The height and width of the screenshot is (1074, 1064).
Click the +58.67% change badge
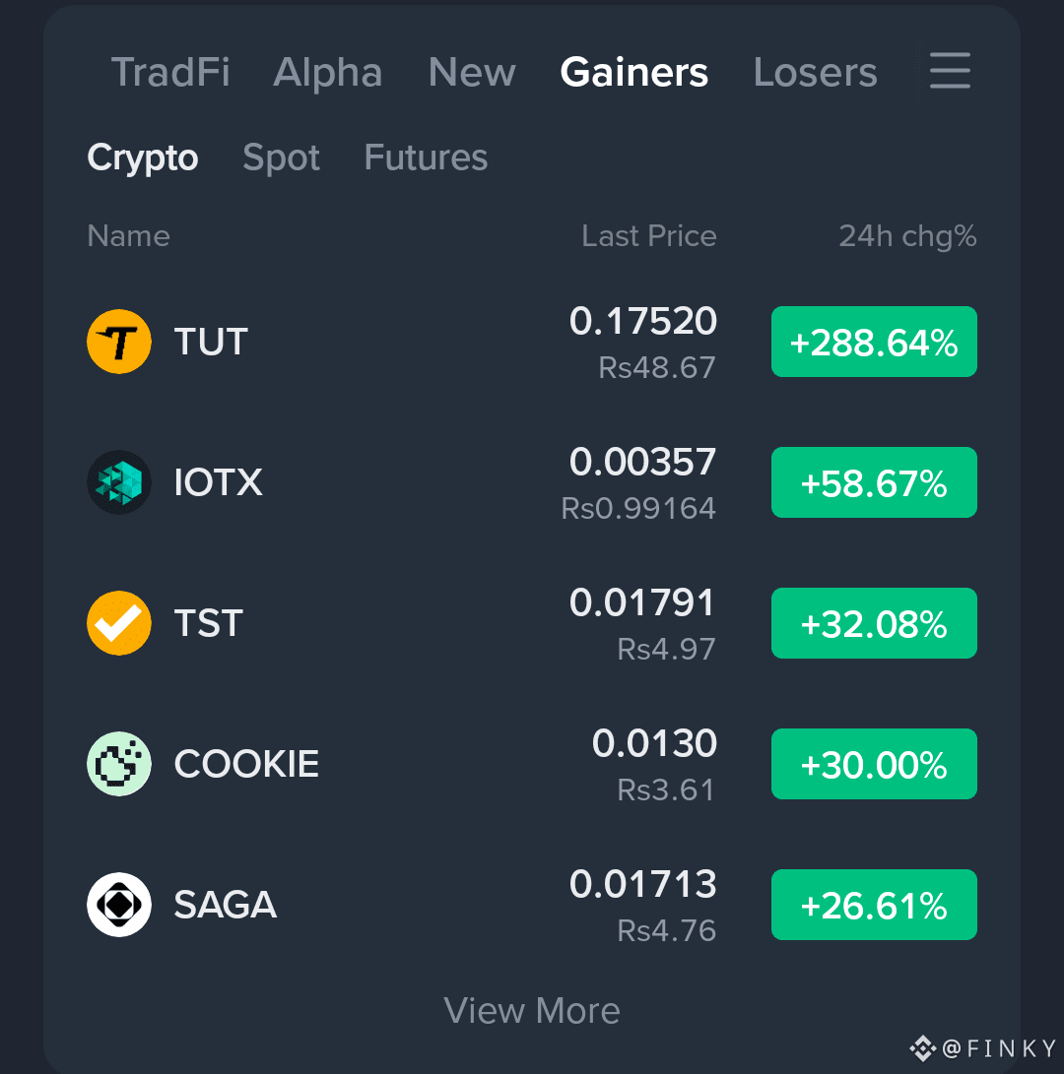click(874, 482)
